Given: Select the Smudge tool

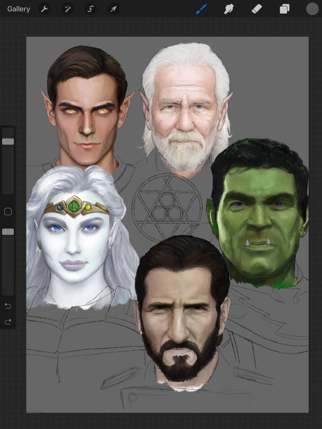Looking at the screenshot, I should tap(229, 9).
